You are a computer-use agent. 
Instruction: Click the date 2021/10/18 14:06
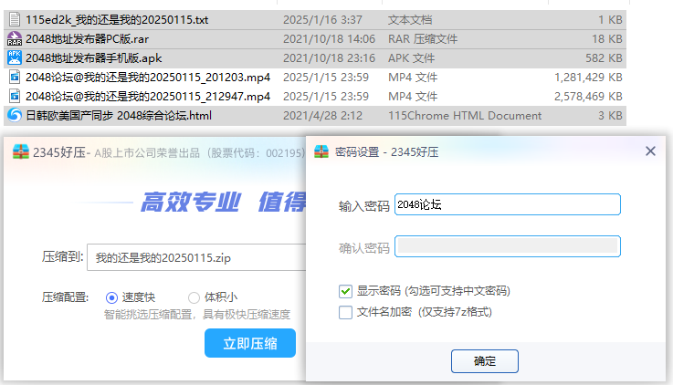pos(329,39)
